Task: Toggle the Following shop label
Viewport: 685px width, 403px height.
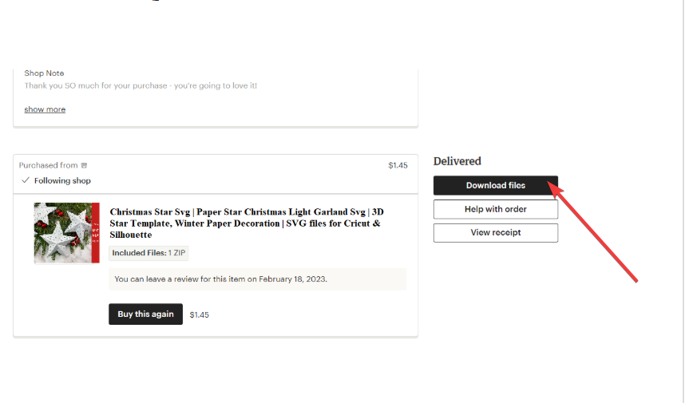Action: click(62, 181)
